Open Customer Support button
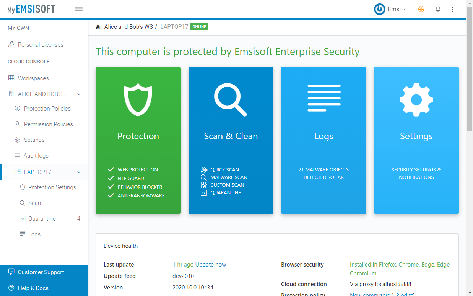This screenshot has width=473, height=296. (x=44, y=272)
